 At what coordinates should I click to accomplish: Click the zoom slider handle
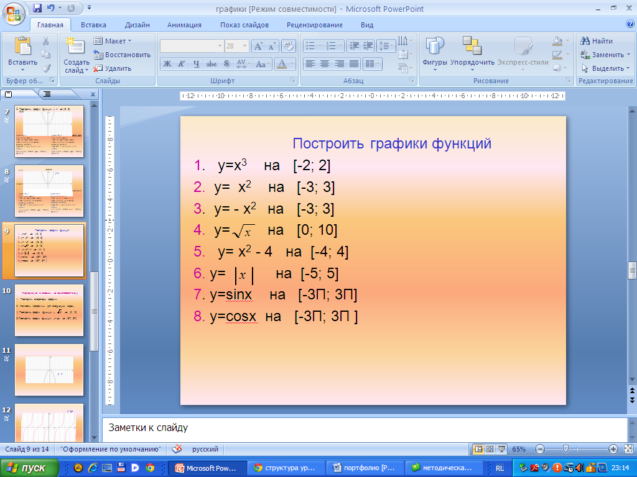(x=565, y=449)
